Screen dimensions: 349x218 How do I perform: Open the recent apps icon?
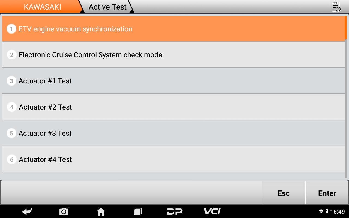(x=138, y=211)
